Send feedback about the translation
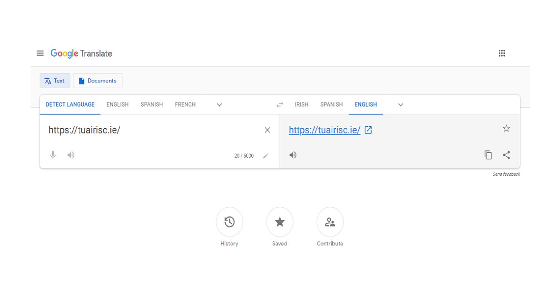 click(506, 174)
